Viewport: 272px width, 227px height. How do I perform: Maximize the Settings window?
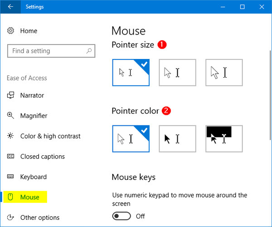(243, 7)
